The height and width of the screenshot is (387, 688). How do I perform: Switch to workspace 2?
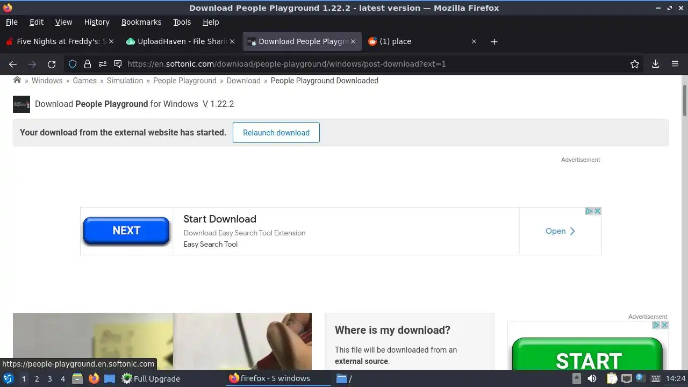[x=37, y=378]
